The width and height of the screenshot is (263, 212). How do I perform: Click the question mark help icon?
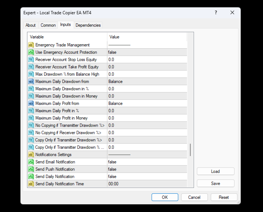(x=216, y=12)
